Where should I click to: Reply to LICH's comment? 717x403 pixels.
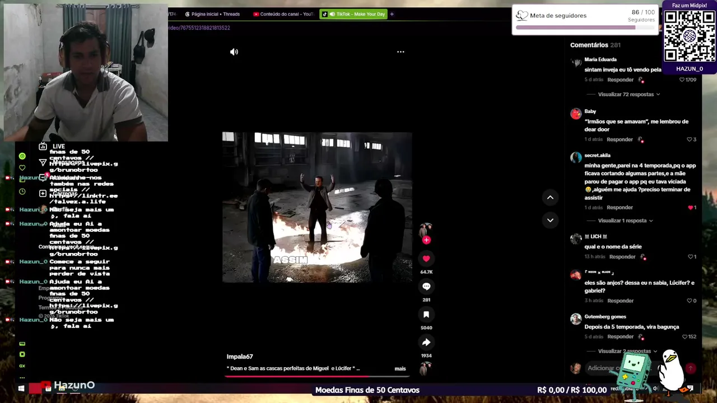click(622, 257)
